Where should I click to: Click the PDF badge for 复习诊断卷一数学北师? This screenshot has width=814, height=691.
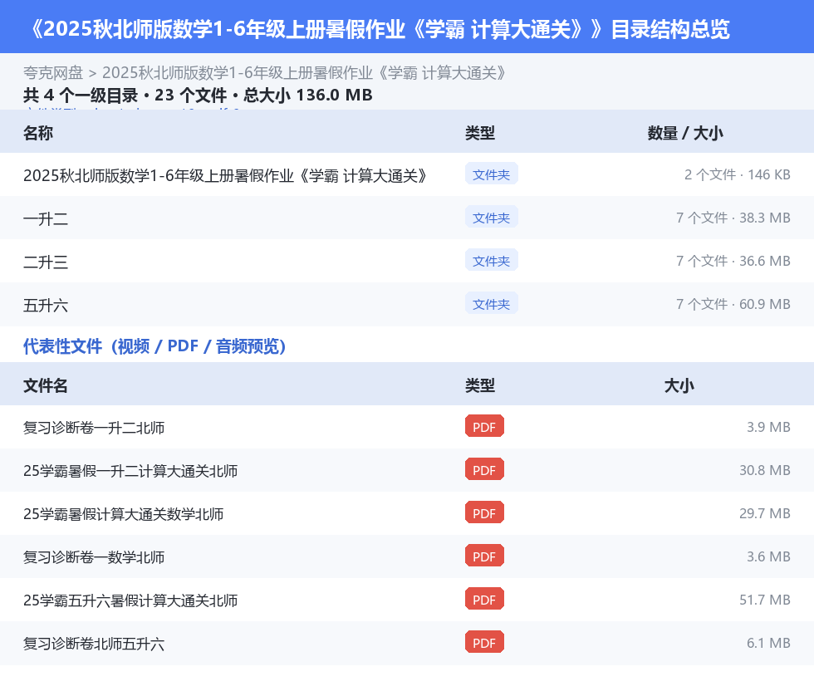[484, 556]
